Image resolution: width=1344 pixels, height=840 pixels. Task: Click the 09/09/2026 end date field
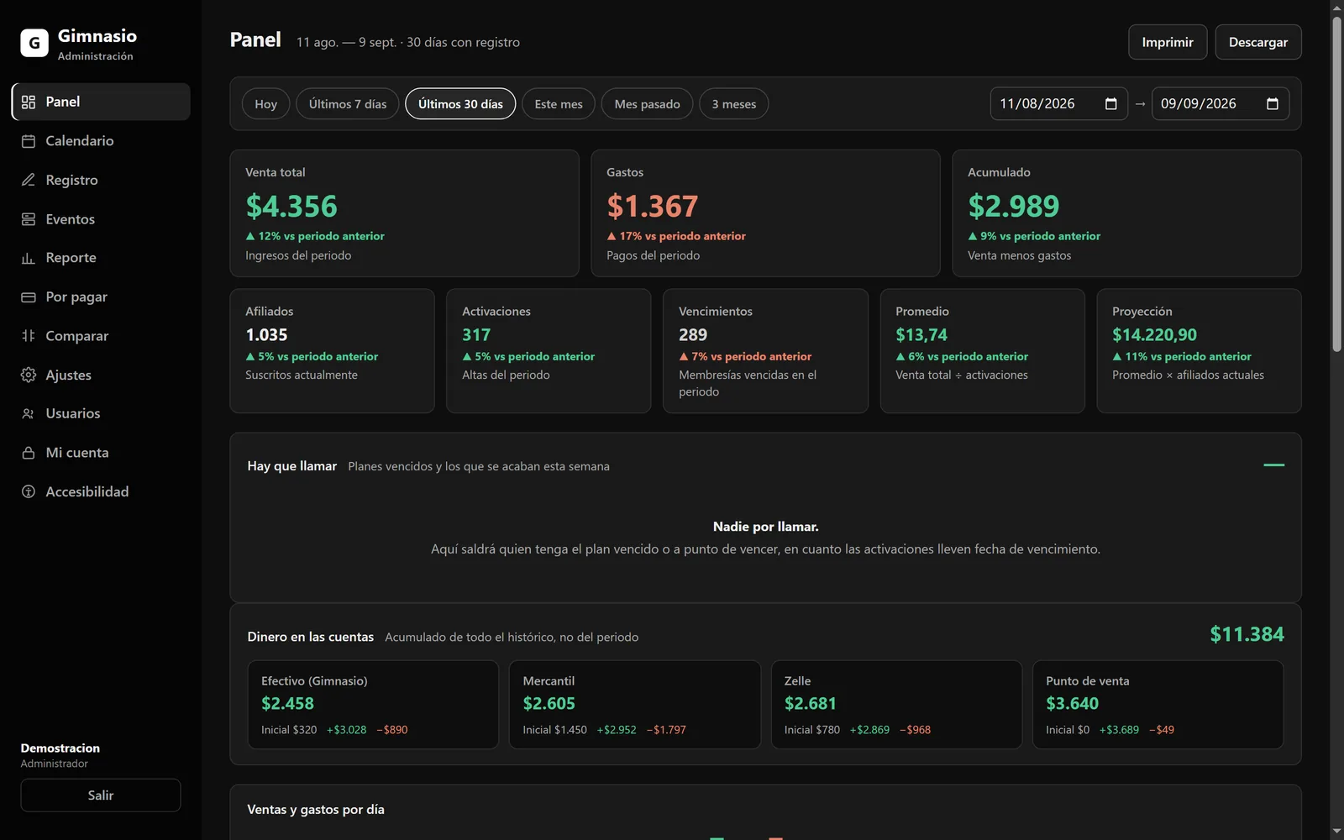tap(1220, 104)
